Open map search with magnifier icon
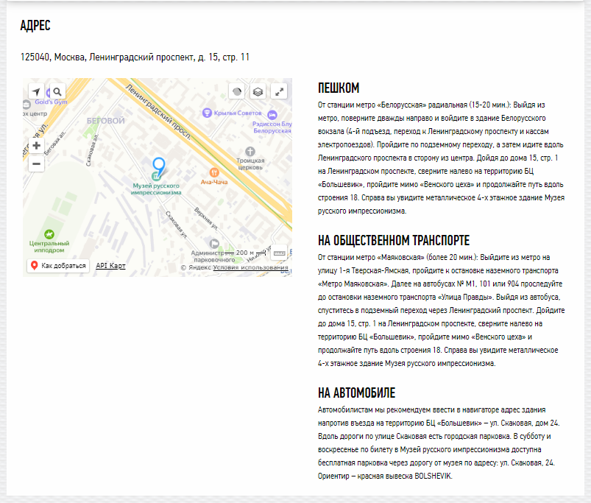 (57, 91)
